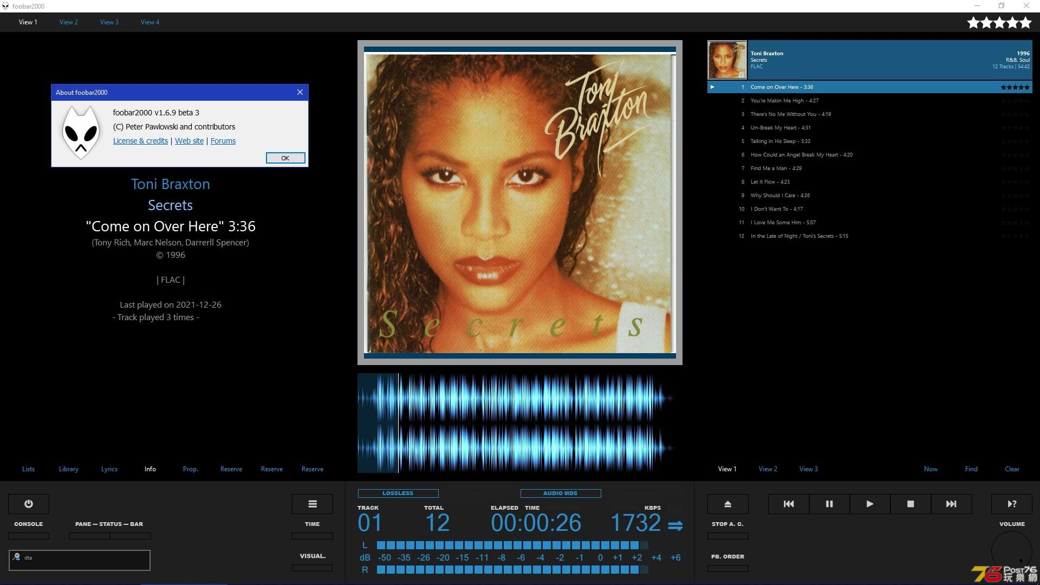1040x585 pixels.
Task: Open the Lyrics panel tab
Action: tap(109, 469)
